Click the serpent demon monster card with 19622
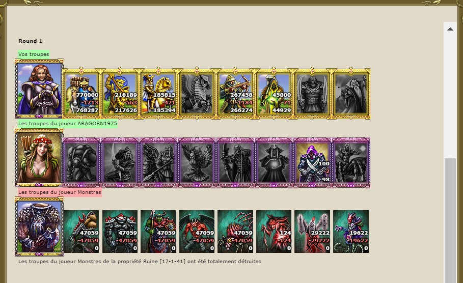 (x=351, y=232)
